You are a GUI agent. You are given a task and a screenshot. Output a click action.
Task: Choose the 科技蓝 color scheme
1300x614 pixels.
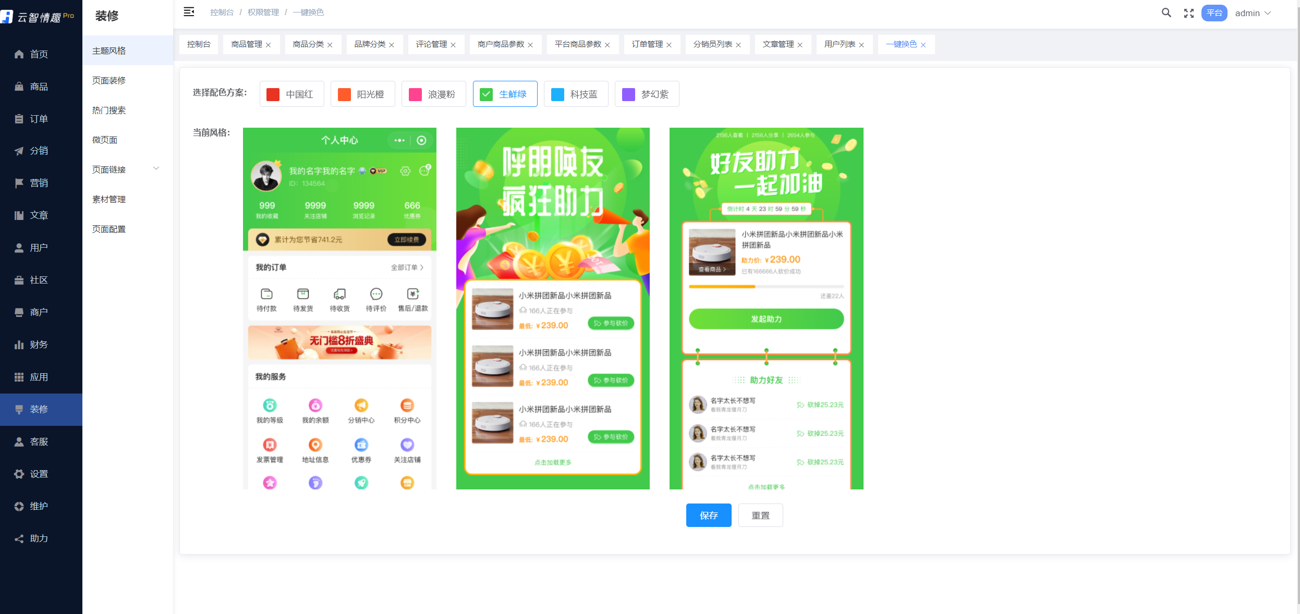[x=576, y=94]
